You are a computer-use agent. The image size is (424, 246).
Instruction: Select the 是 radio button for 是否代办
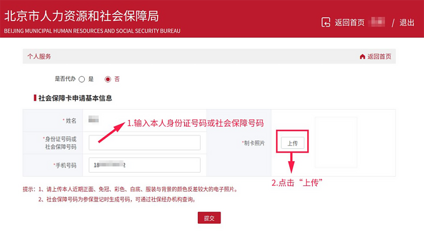pos(82,79)
